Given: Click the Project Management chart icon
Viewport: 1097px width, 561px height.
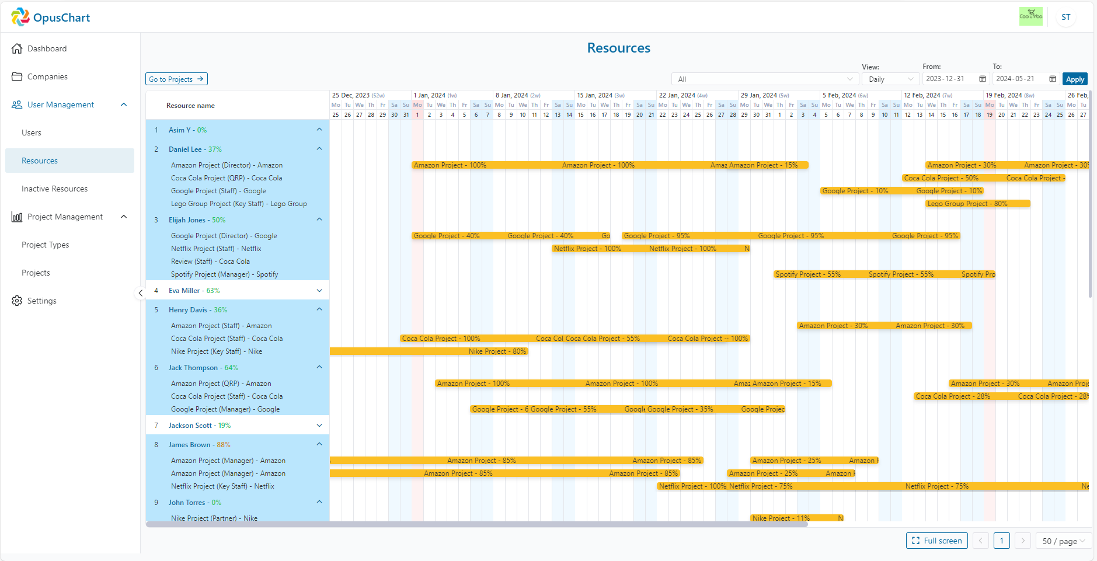Looking at the screenshot, I should [17, 217].
